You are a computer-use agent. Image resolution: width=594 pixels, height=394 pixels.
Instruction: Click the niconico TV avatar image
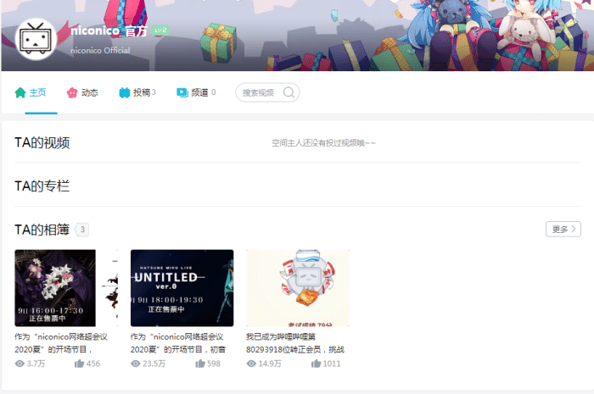(36, 39)
